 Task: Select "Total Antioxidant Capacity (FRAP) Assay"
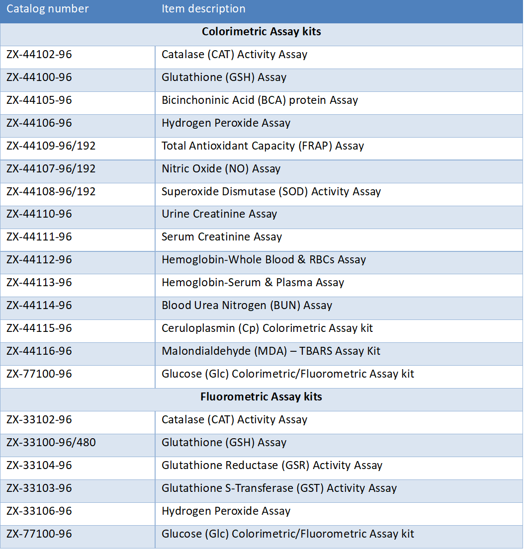pos(262,146)
